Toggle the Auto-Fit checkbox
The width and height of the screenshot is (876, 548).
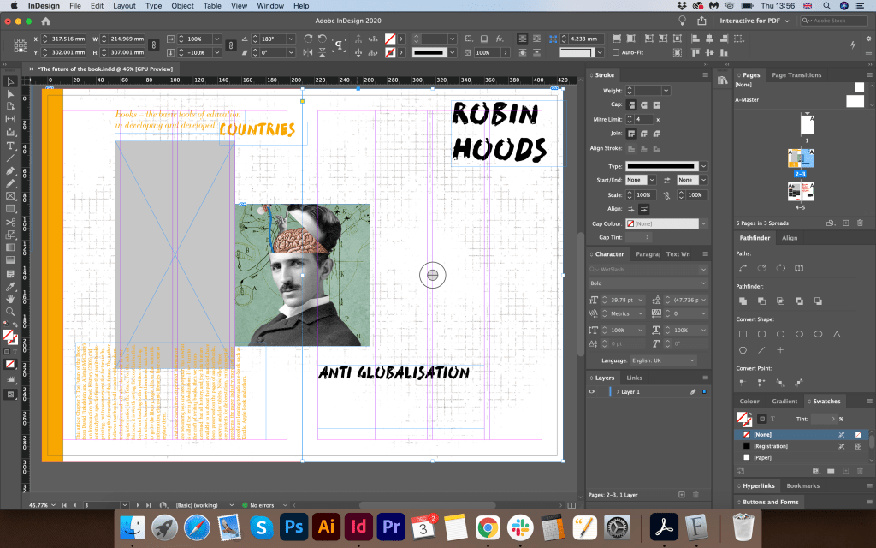click(614, 52)
